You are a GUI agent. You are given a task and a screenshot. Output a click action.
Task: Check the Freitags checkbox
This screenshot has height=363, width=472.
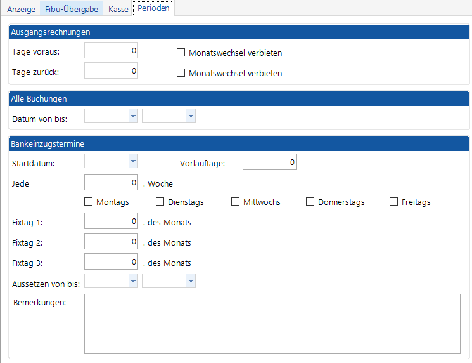[x=394, y=202]
